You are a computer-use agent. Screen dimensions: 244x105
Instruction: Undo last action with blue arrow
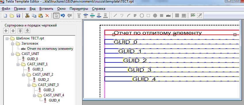point(63,16)
